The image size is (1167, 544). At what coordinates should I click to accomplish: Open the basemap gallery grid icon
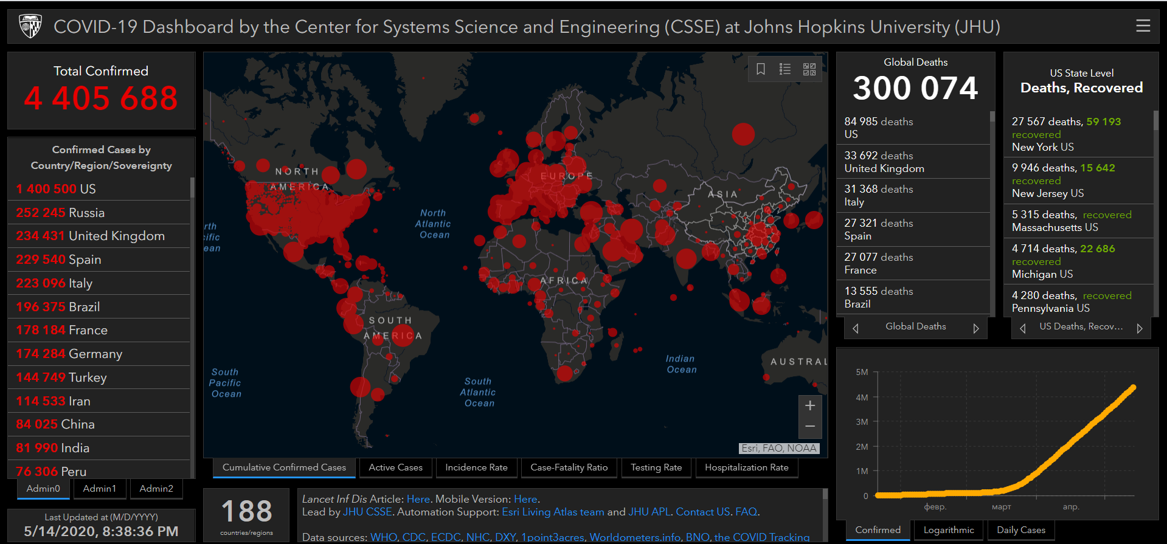[x=809, y=69]
